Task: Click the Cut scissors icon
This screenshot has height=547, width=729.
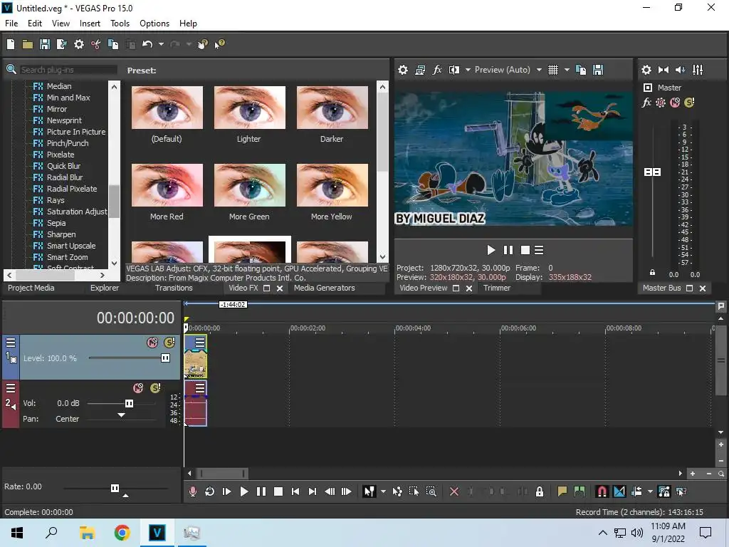Action: (x=96, y=44)
